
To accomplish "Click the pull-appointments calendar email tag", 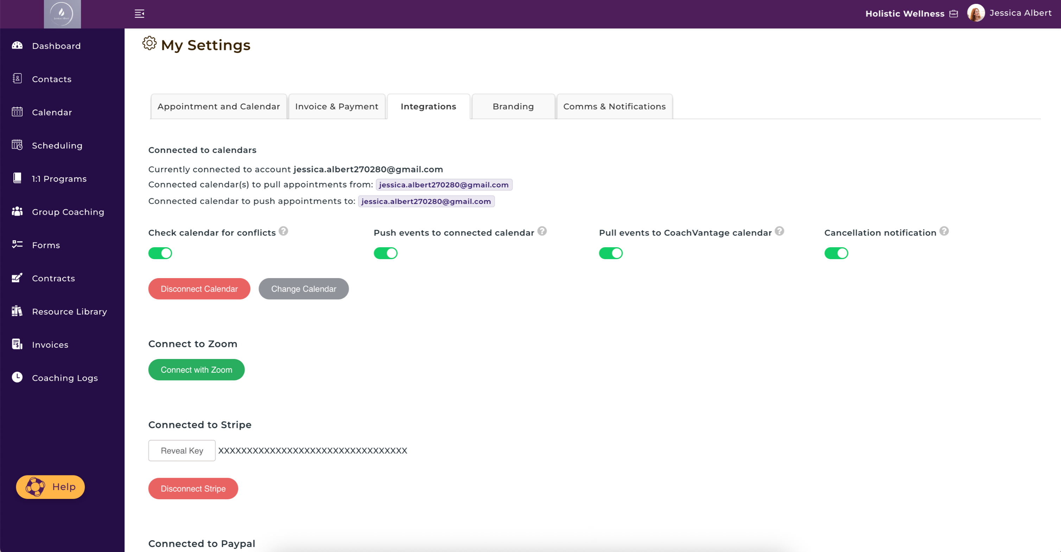I will (444, 185).
